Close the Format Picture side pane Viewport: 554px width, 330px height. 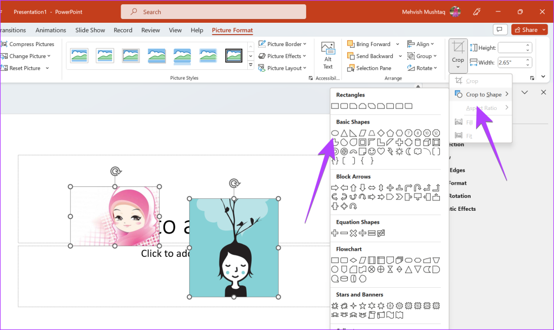[543, 92]
